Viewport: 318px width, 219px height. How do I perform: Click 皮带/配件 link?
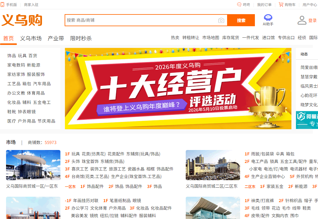click(x=260, y=216)
